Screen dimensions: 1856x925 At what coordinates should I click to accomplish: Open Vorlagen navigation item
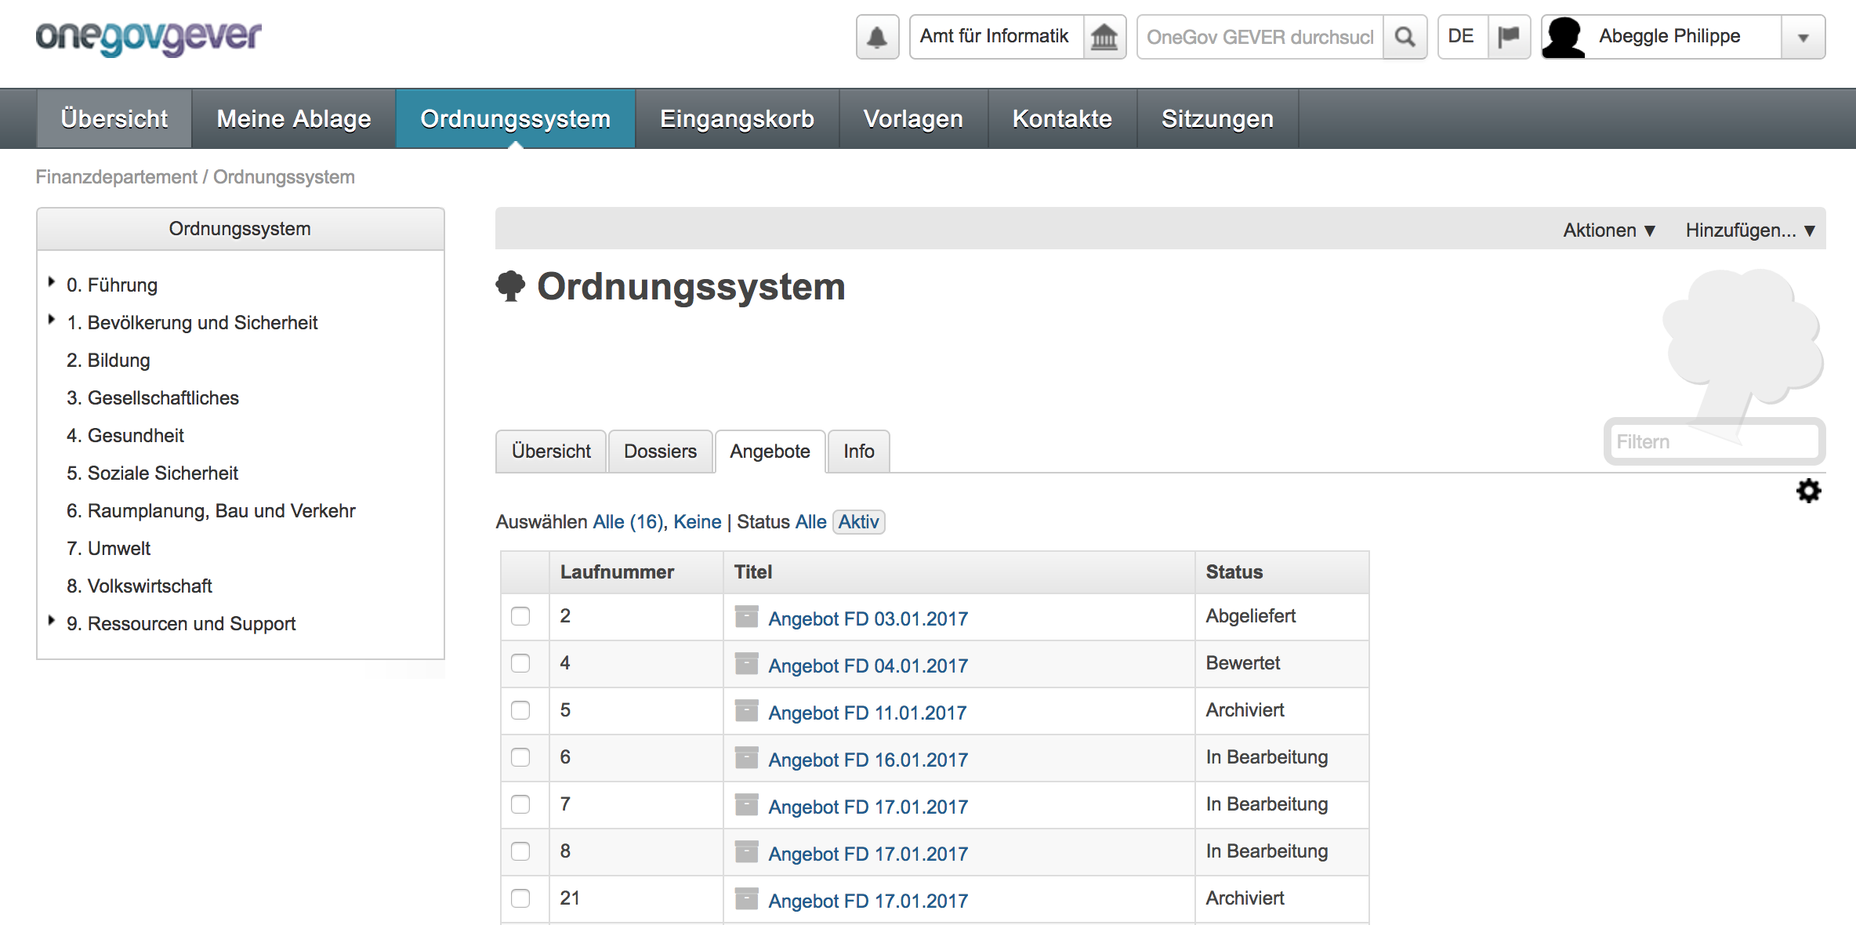(x=913, y=118)
